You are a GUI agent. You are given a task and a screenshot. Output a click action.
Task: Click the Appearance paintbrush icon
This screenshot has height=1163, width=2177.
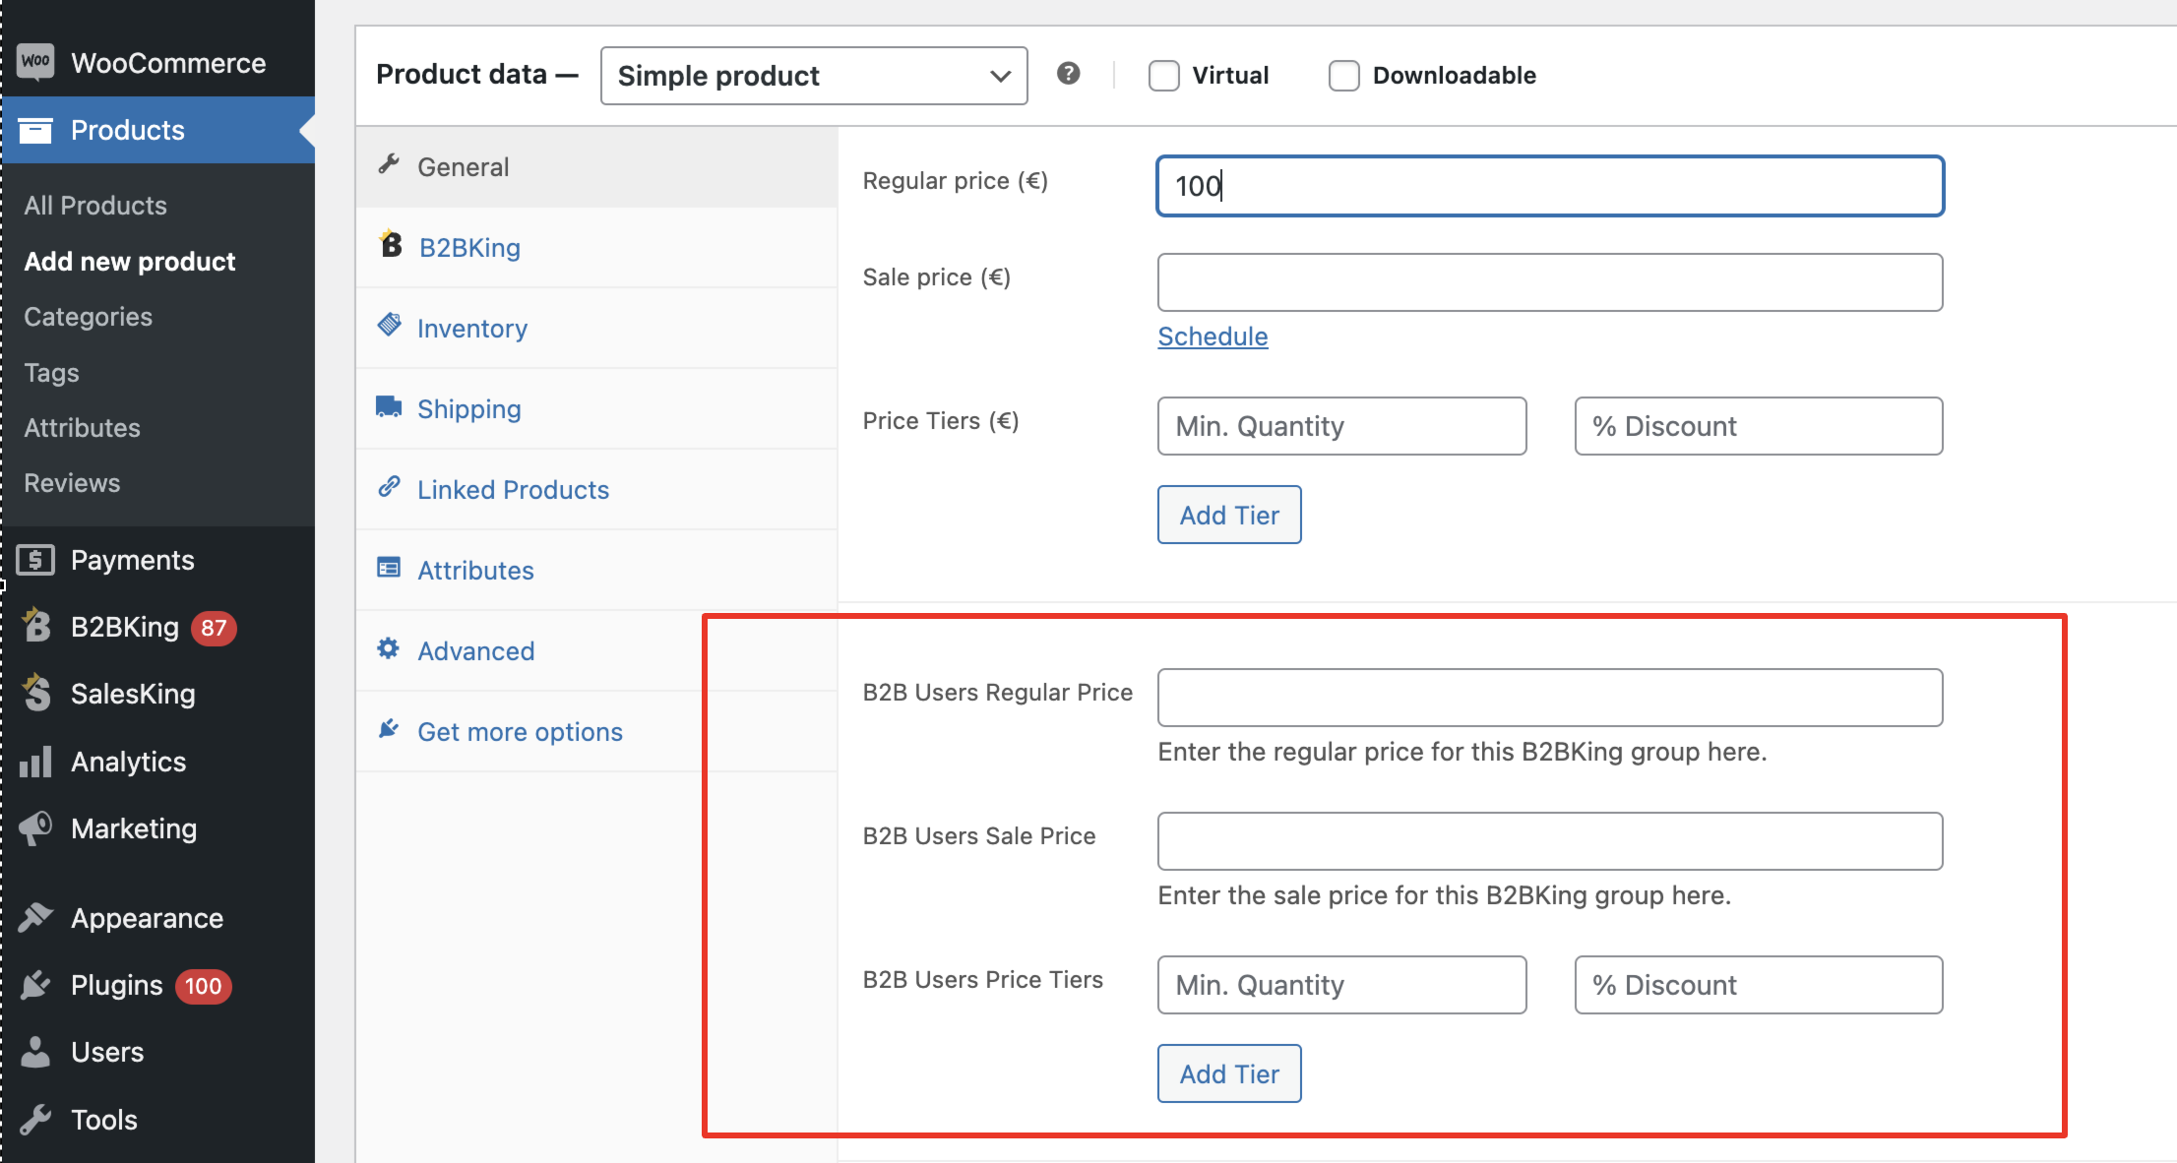[x=35, y=917]
